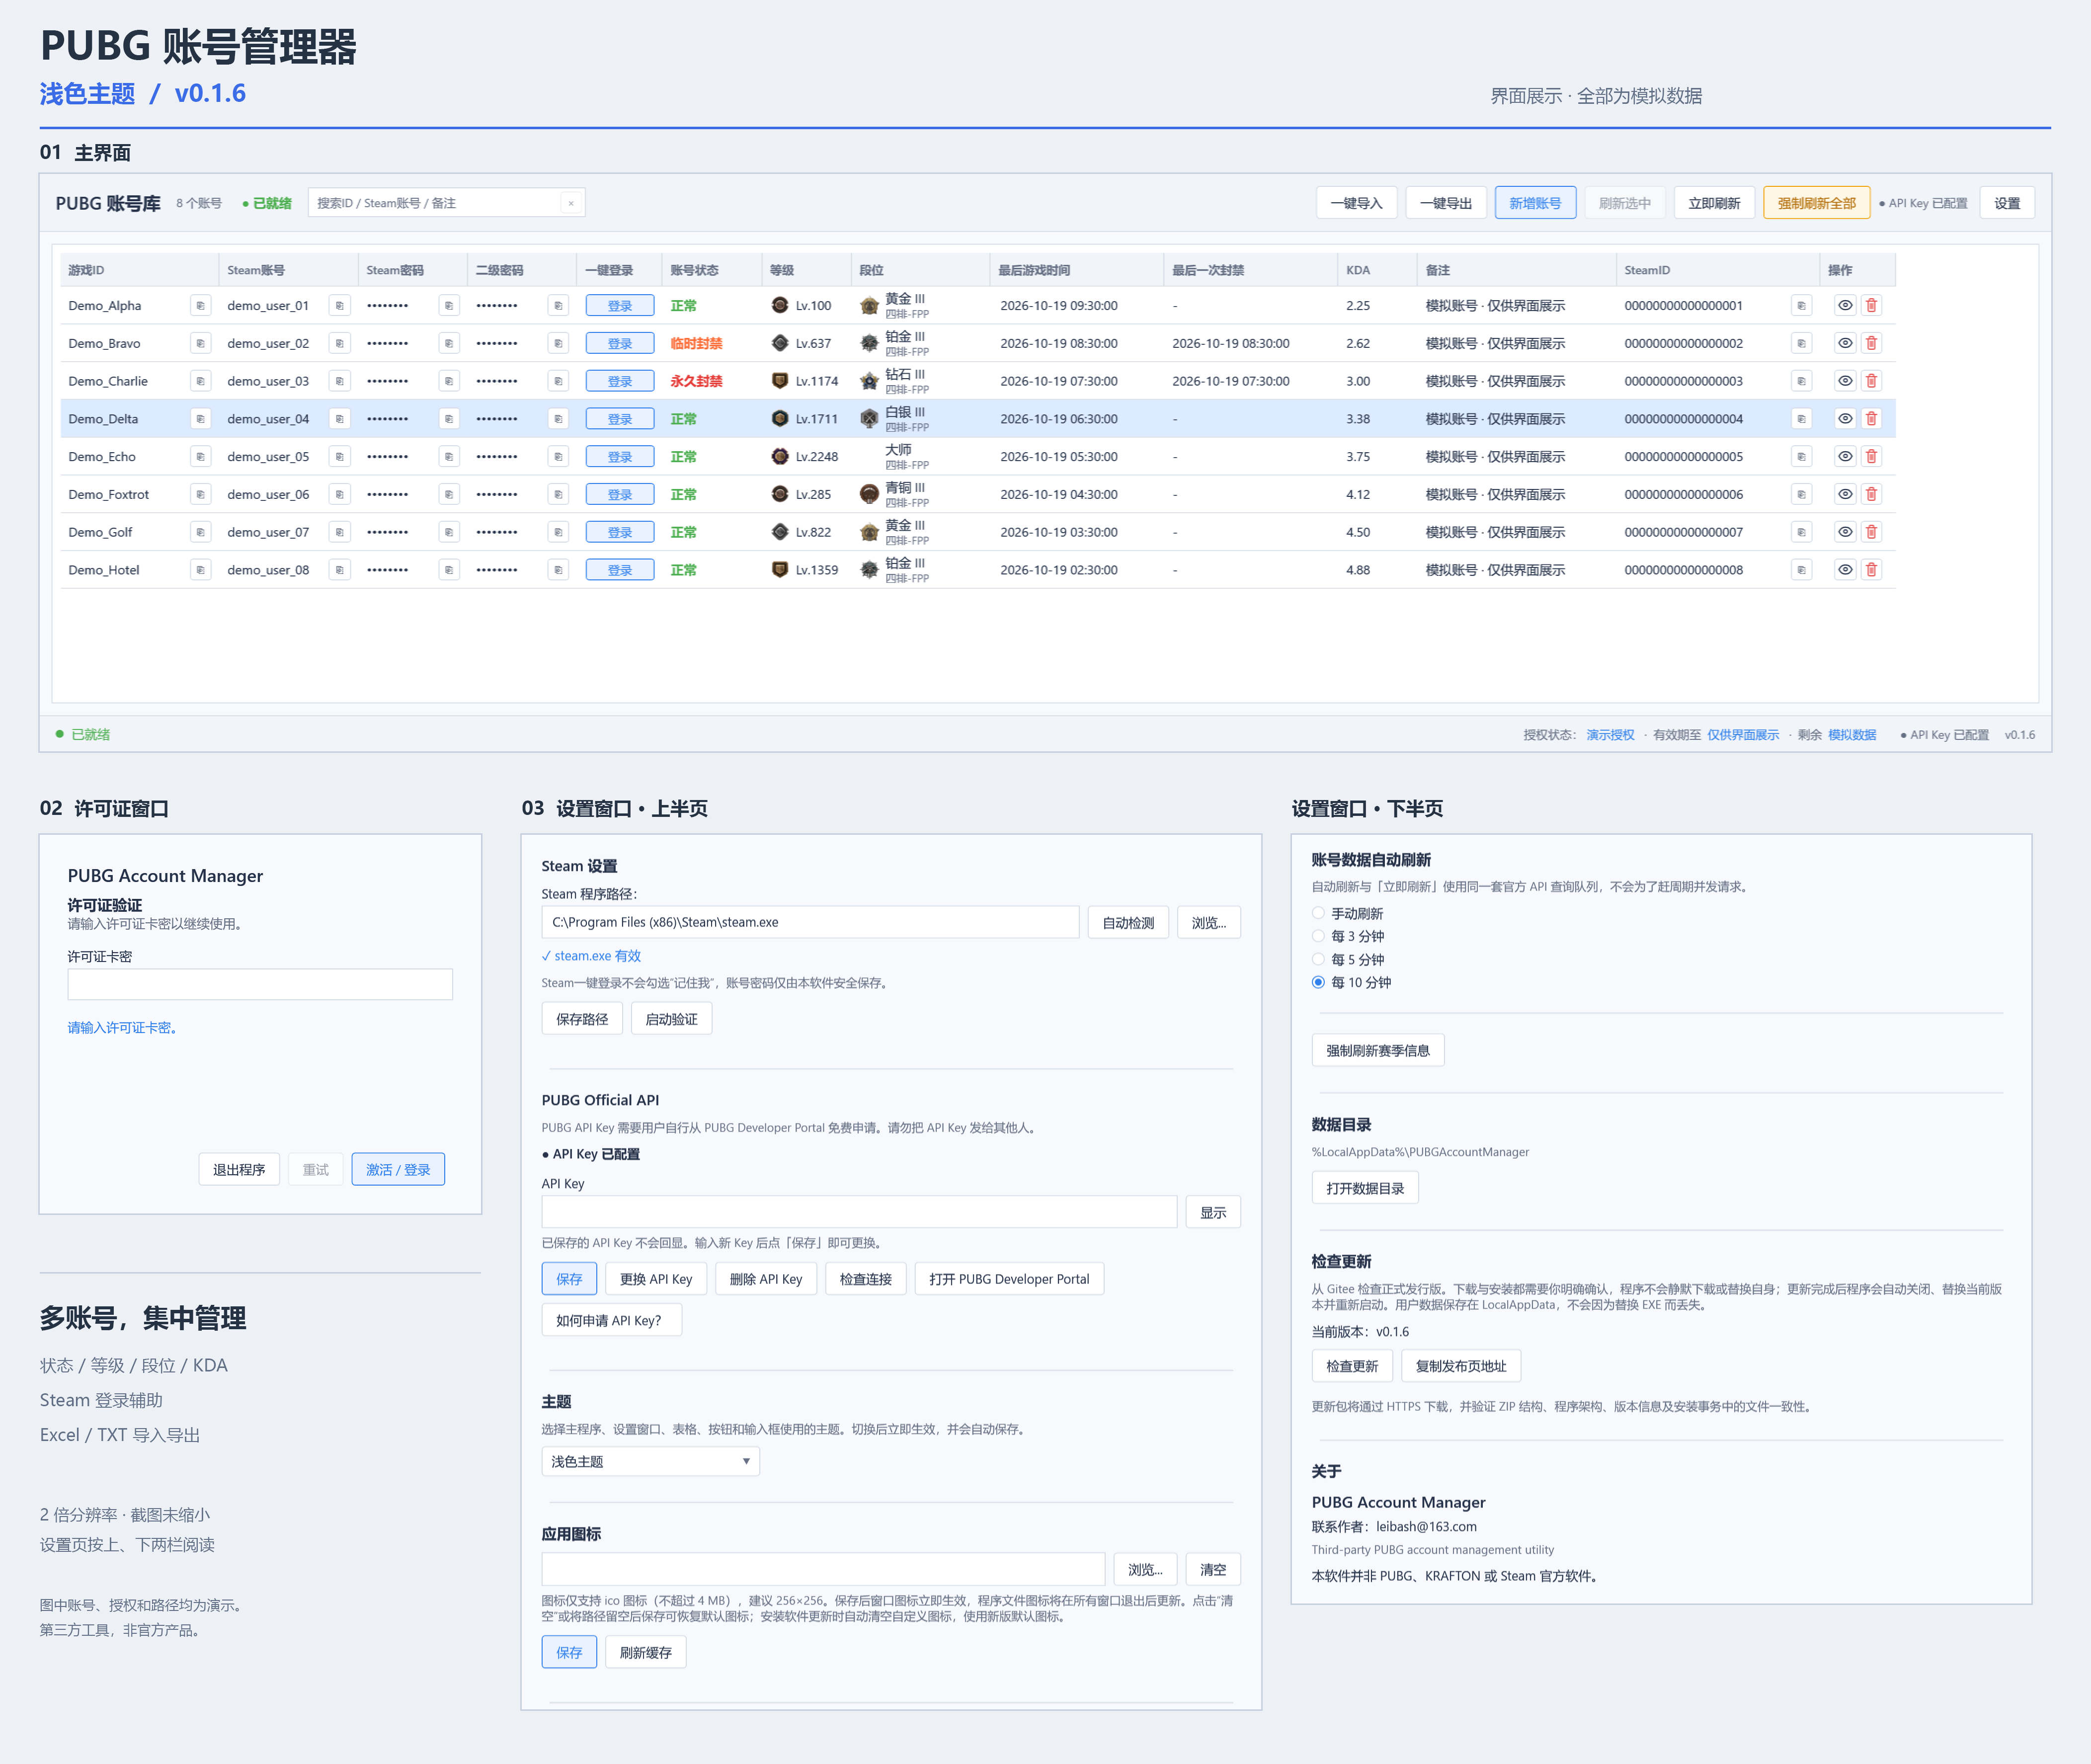Select 每 10 分钟 radio button

(x=1318, y=982)
